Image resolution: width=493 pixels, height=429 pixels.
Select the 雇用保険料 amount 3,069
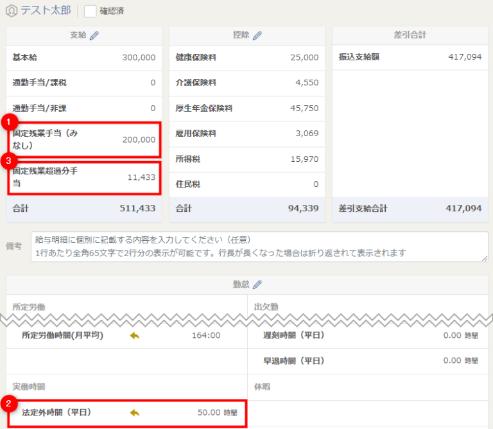point(307,134)
